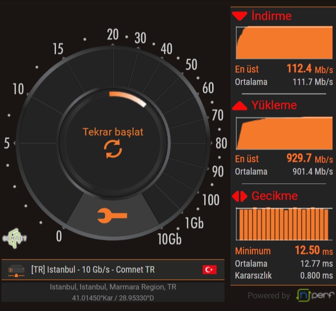Screen dimensions: 336x311
Task: Click the orange progress arc on the gauge
Action: point(128,99)
